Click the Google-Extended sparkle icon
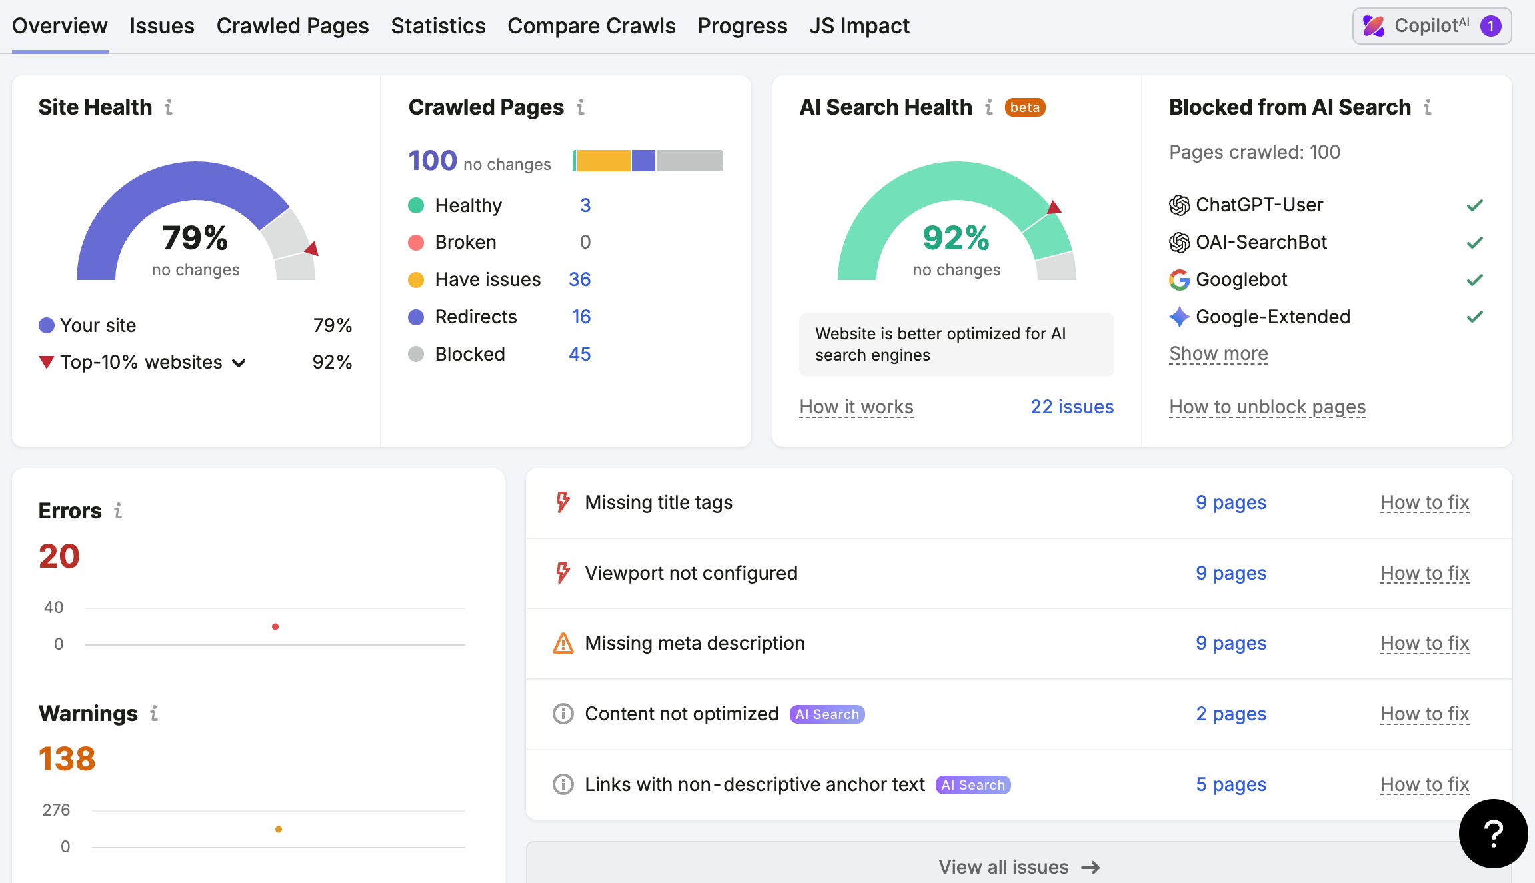Screen dimensions: 1535x883 click(x=1179, y=317)
